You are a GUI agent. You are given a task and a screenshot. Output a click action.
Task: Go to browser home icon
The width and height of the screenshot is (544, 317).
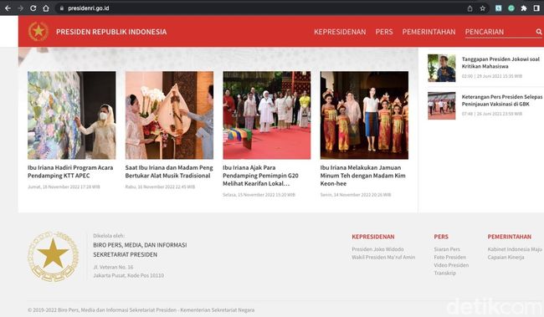point(46,8)
